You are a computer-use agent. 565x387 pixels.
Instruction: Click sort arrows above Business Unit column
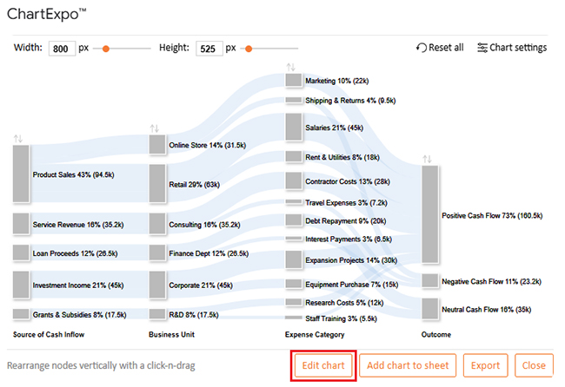pyautogui.click(x=156, y=128)
